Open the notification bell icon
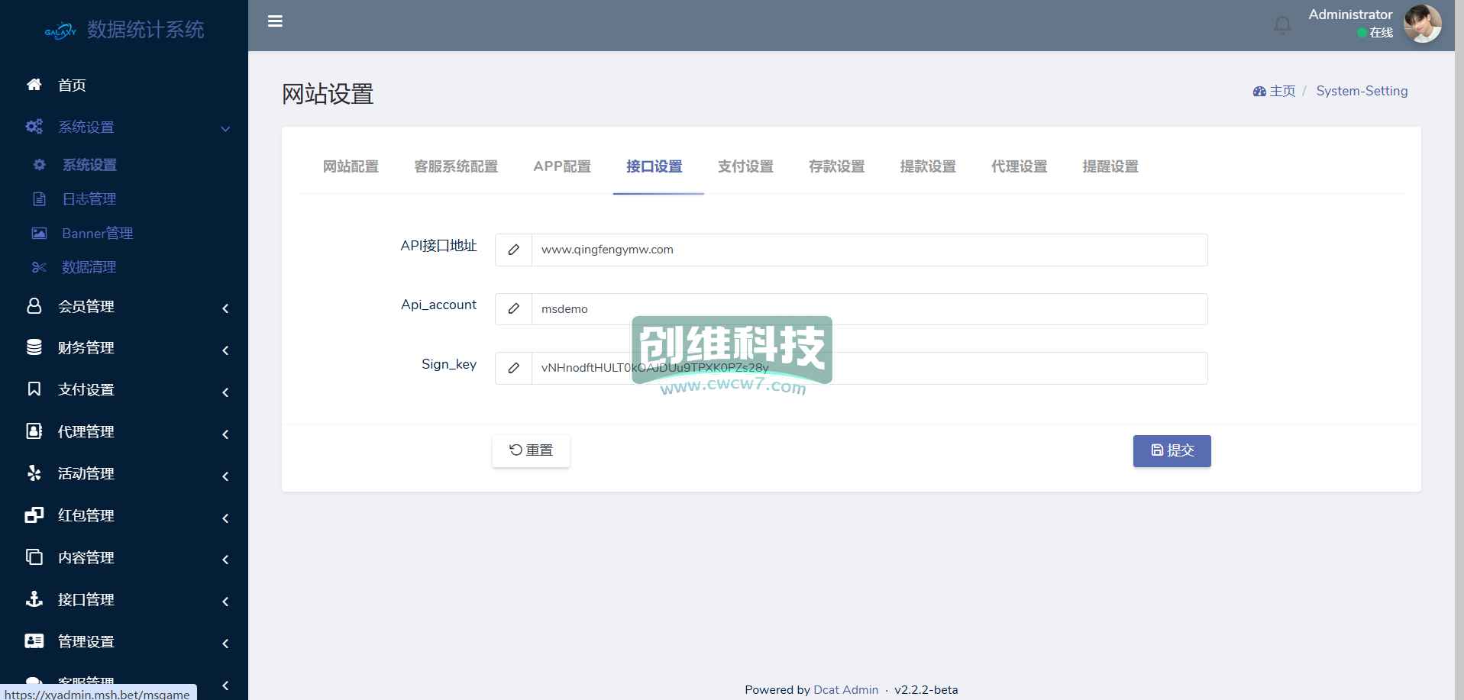This screenshot has height=700, width=1464. (1282, 25)
